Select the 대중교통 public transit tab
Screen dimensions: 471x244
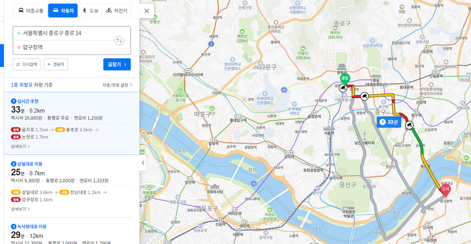(31, 11)
